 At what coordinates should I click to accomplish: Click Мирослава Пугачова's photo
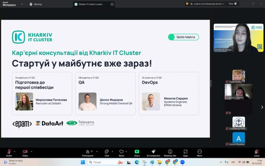(24, 101)
